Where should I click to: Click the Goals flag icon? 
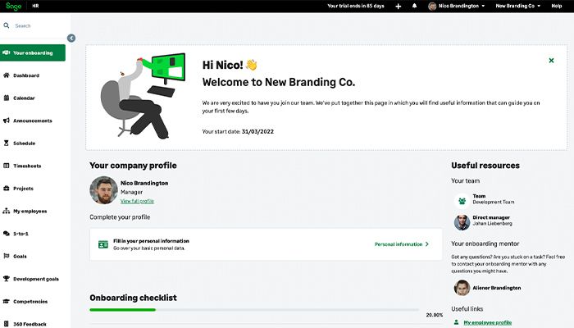pyautogui.click(x=7, y=256)
